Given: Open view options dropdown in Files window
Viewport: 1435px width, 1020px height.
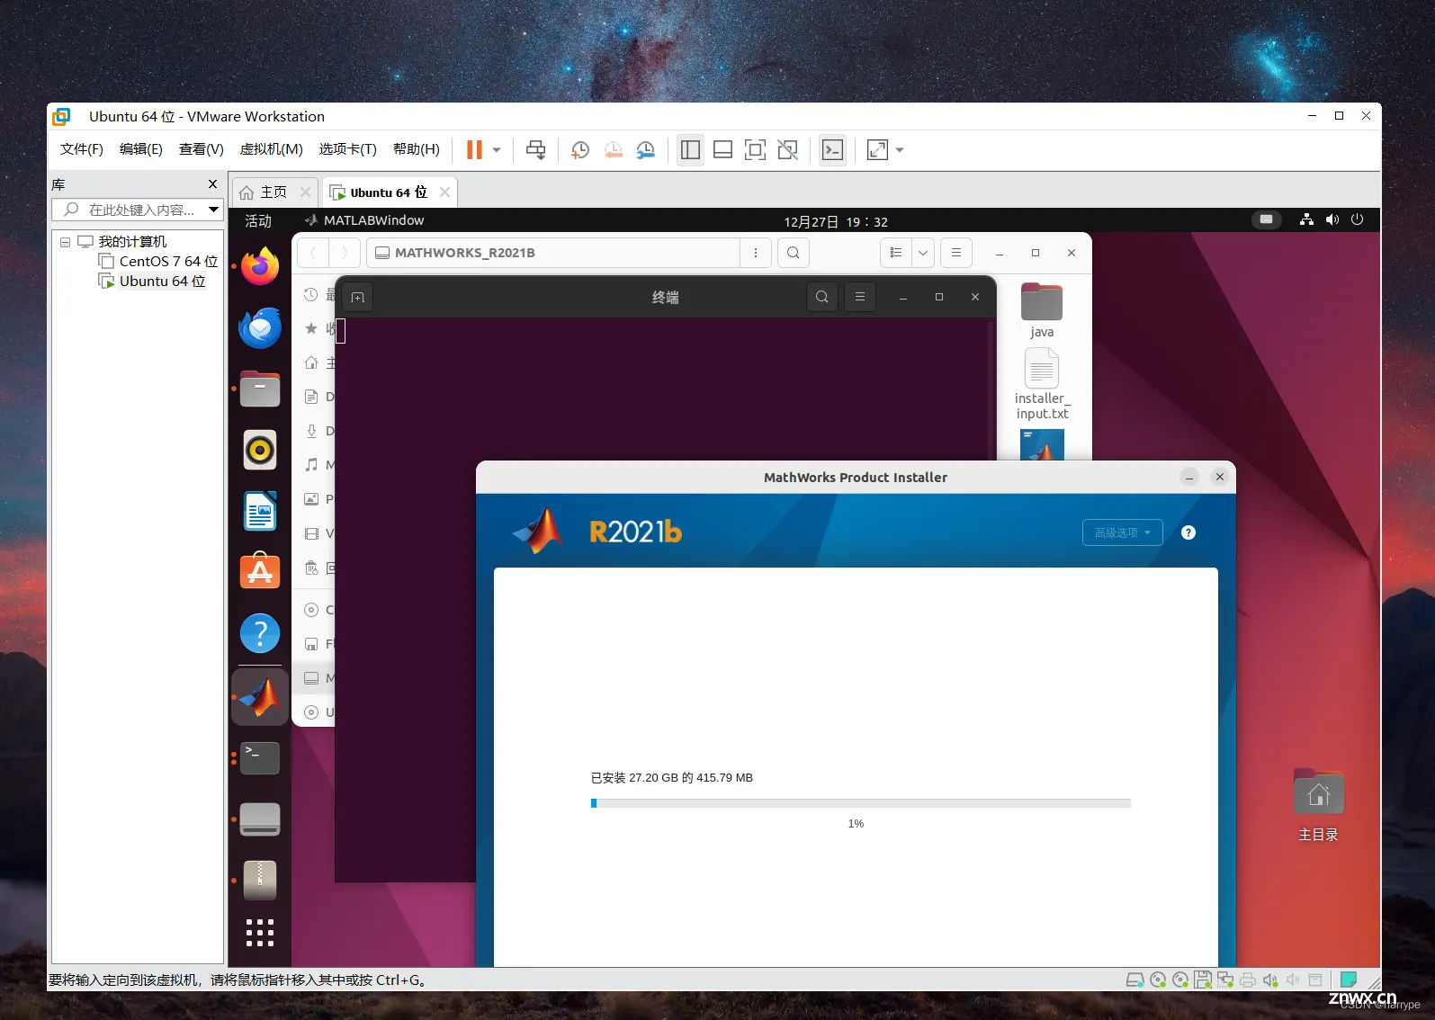Looking at the screenshot, I should click(x=923, y=253).
